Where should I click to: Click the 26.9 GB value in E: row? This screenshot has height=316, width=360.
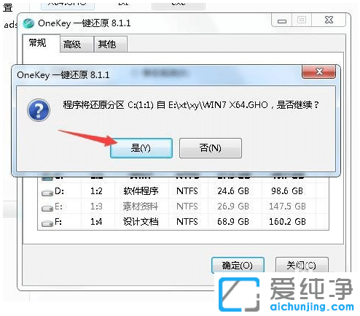pos(233,207)
